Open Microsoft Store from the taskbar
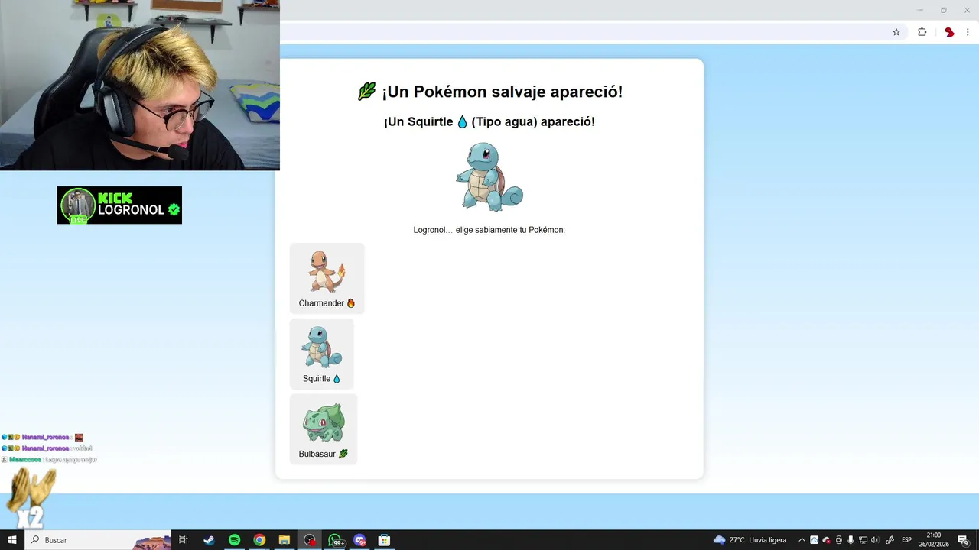This screenshot has height=550, width=979. click(x=385, y=540)
